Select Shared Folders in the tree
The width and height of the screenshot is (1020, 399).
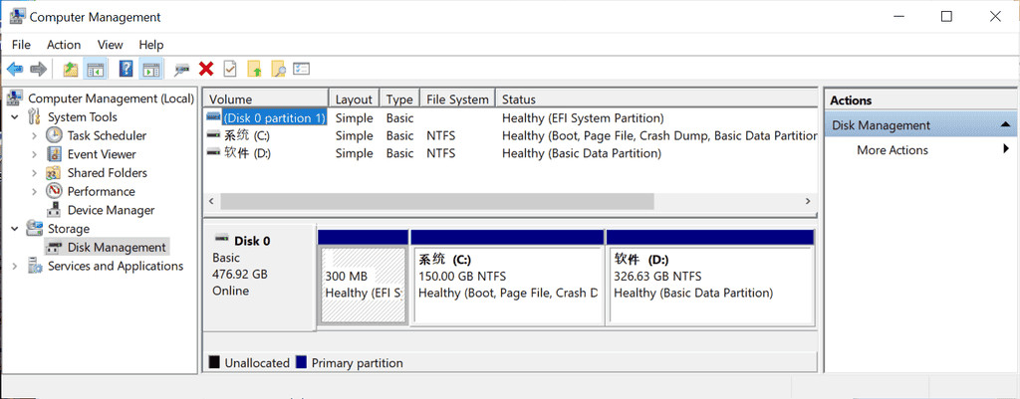(x=107, y=173)
